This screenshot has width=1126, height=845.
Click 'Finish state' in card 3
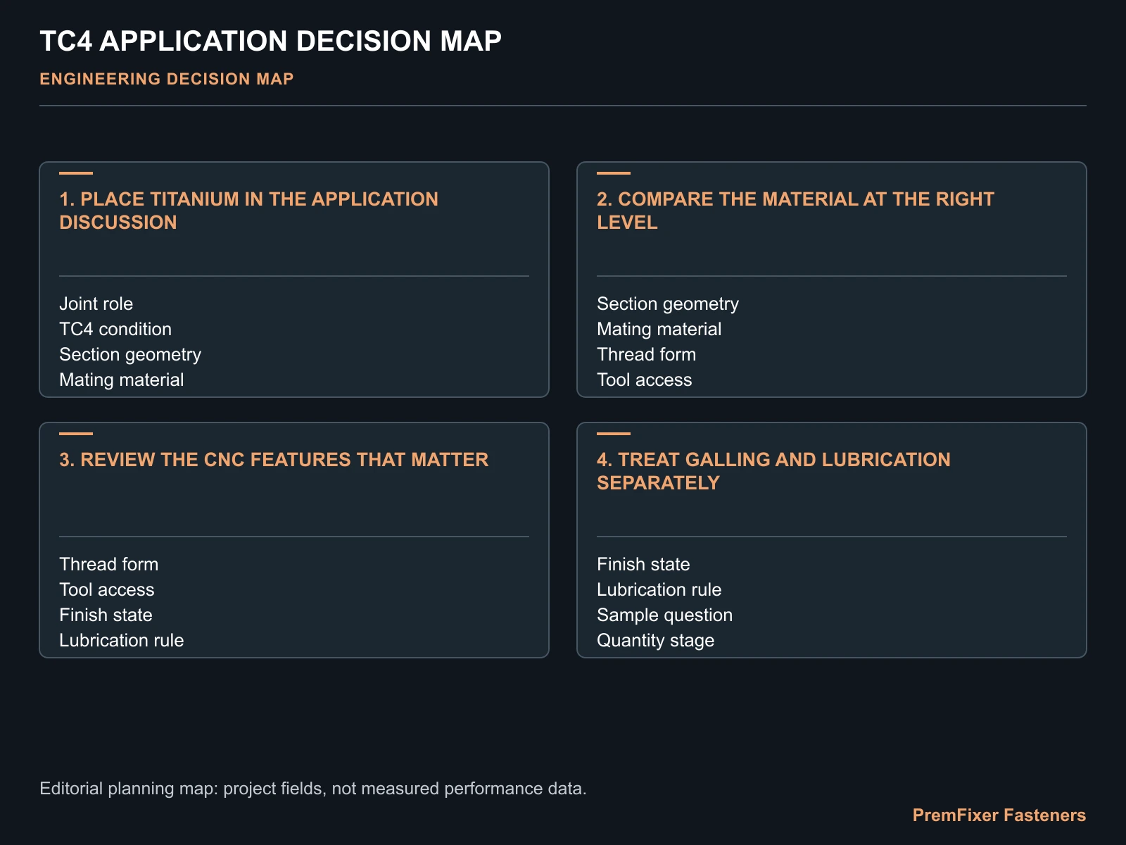click(106, 615)
